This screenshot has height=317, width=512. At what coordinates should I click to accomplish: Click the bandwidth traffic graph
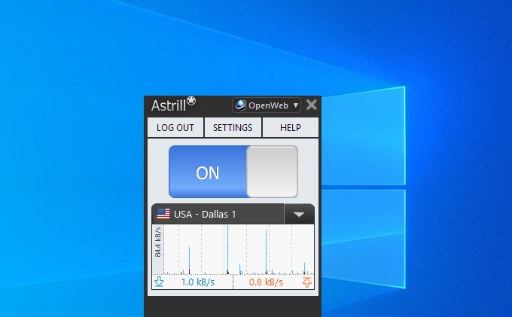tap(237, 249)
